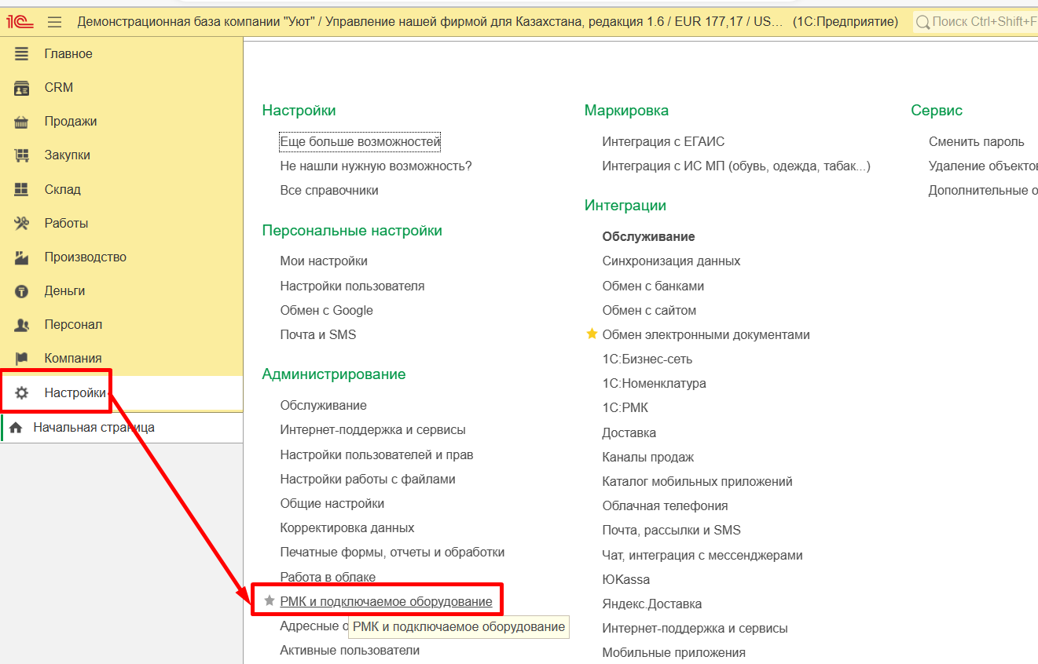Open Интеграция с ЕГАИС link
The height and width of the screenshot is (664, 1038).
(663, 142)
